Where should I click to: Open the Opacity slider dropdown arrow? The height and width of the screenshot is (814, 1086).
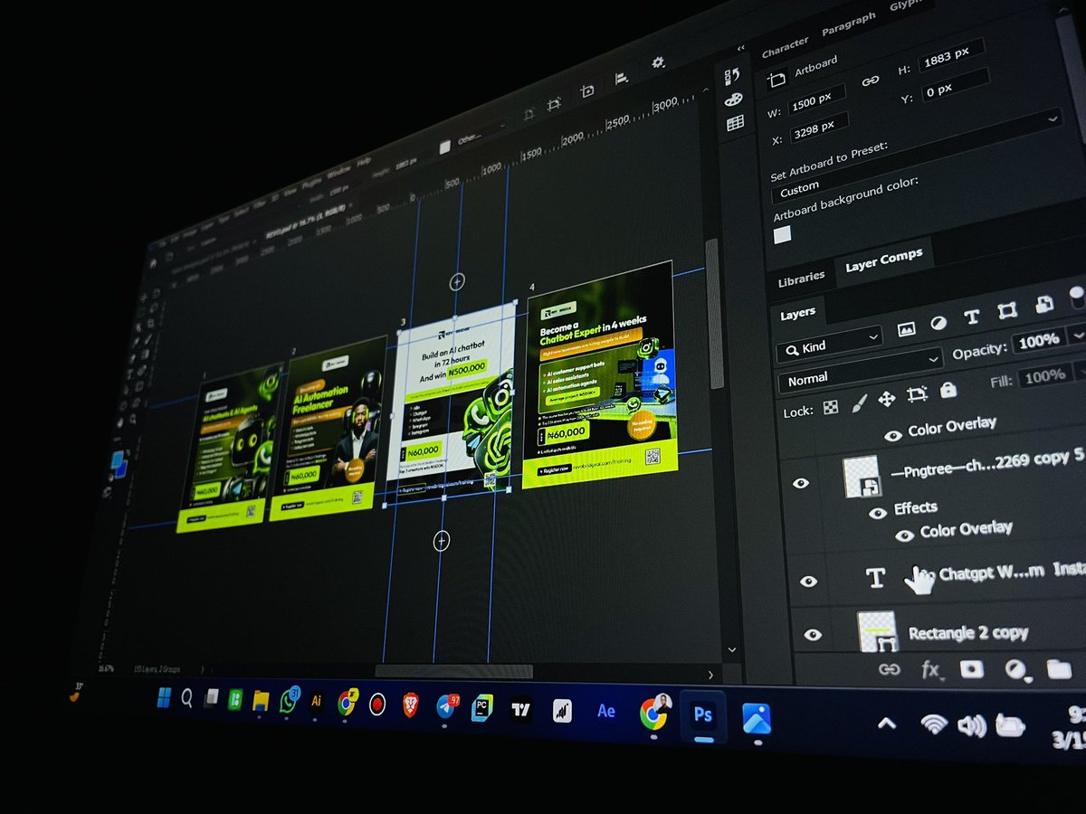point(1077,335)
